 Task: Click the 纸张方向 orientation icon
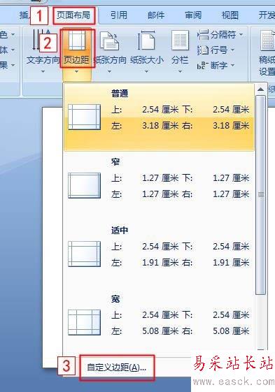click(x=109, y=41)
